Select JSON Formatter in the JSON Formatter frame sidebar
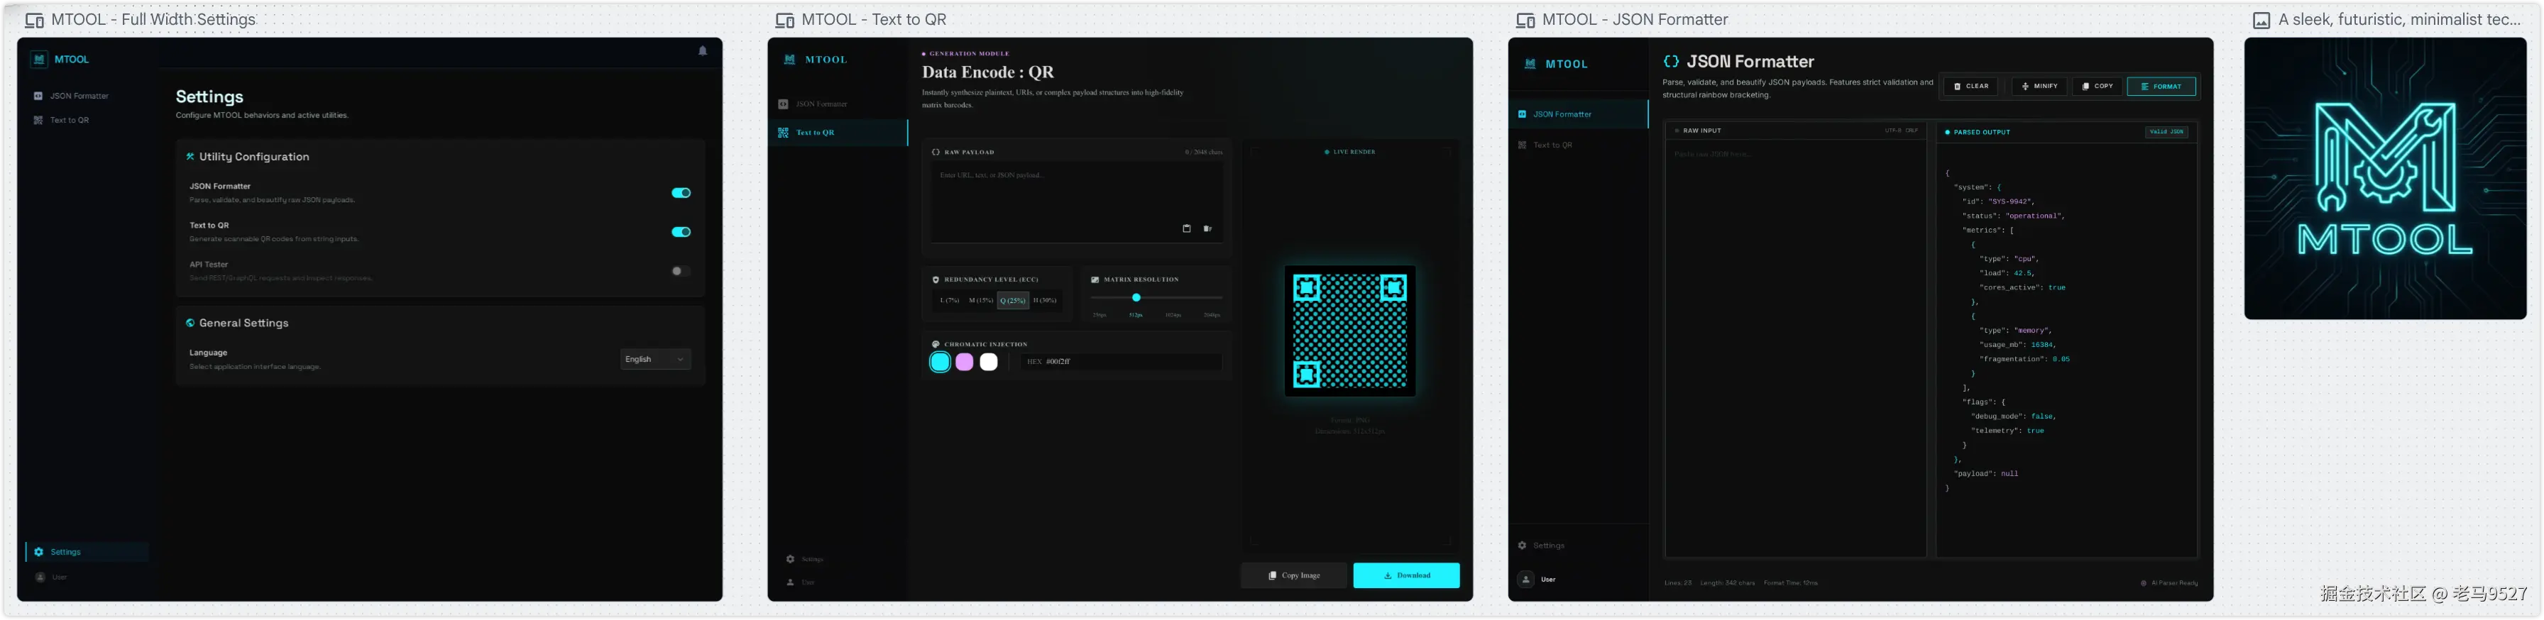Screen dimensions: 2544x620 click(1579, 114)
